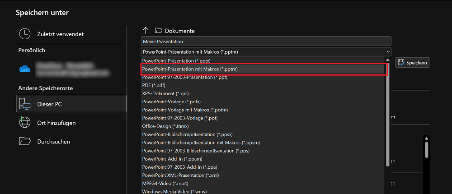Click the dropdown list scrollbar up arrow
Image resolution: width=452 pixels, height=194 pixels.
pos(388,60)
